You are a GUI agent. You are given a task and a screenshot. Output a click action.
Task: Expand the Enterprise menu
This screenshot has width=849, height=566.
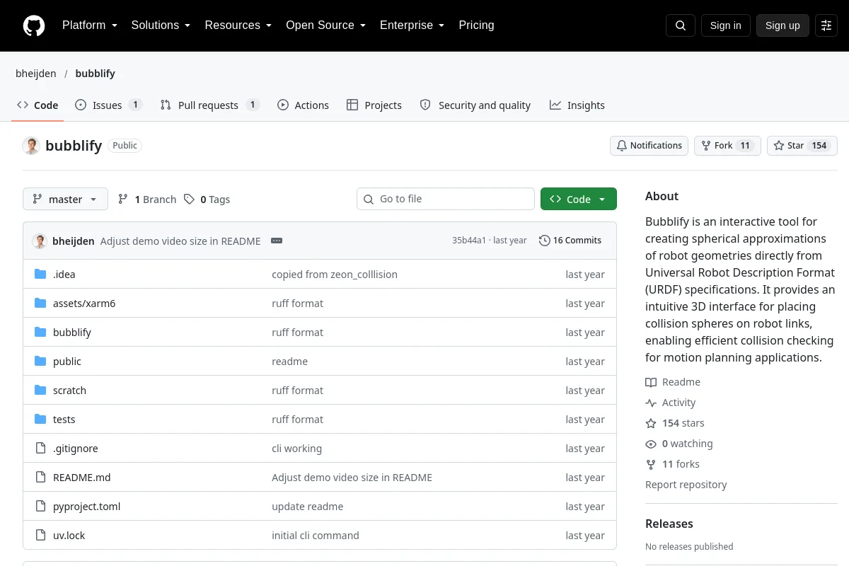[412, 25]
